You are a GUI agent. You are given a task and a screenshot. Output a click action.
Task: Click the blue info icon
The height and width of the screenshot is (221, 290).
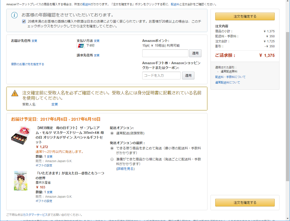(x=14, y=15)
